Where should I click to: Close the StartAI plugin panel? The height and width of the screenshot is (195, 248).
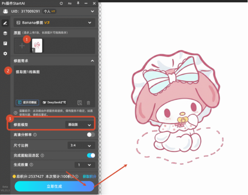tap(94, 3)
